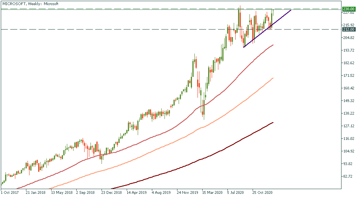Viewport: 360px width, 197px height.
Task: Click the 23 Dec 2018 date label
Action: coord(111,193)
